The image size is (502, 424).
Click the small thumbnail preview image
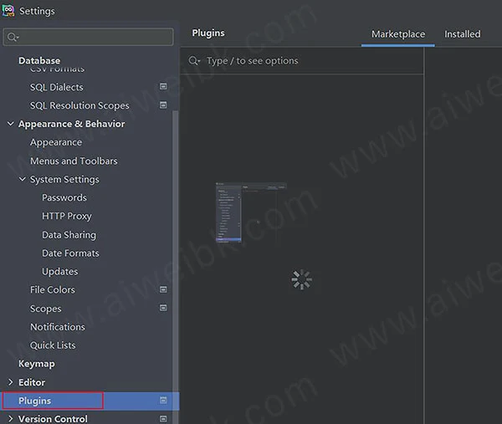pyautogui.click(x=251, y=213)
